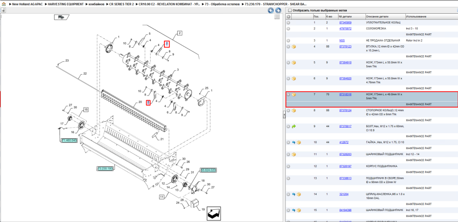Open the home icon in the breadcrumb
Screen dimensions: 458x222
click(4, 5)
